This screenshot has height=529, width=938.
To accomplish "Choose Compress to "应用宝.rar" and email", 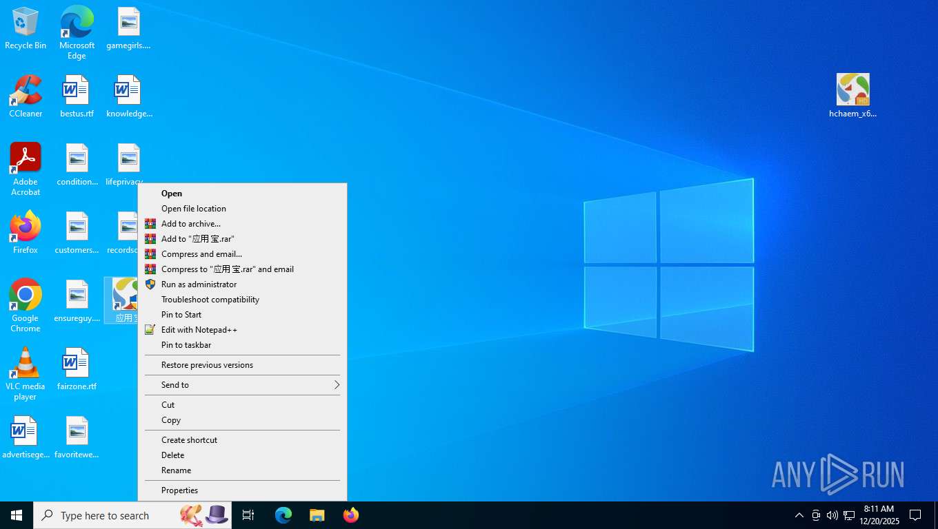I will point(242,269).
